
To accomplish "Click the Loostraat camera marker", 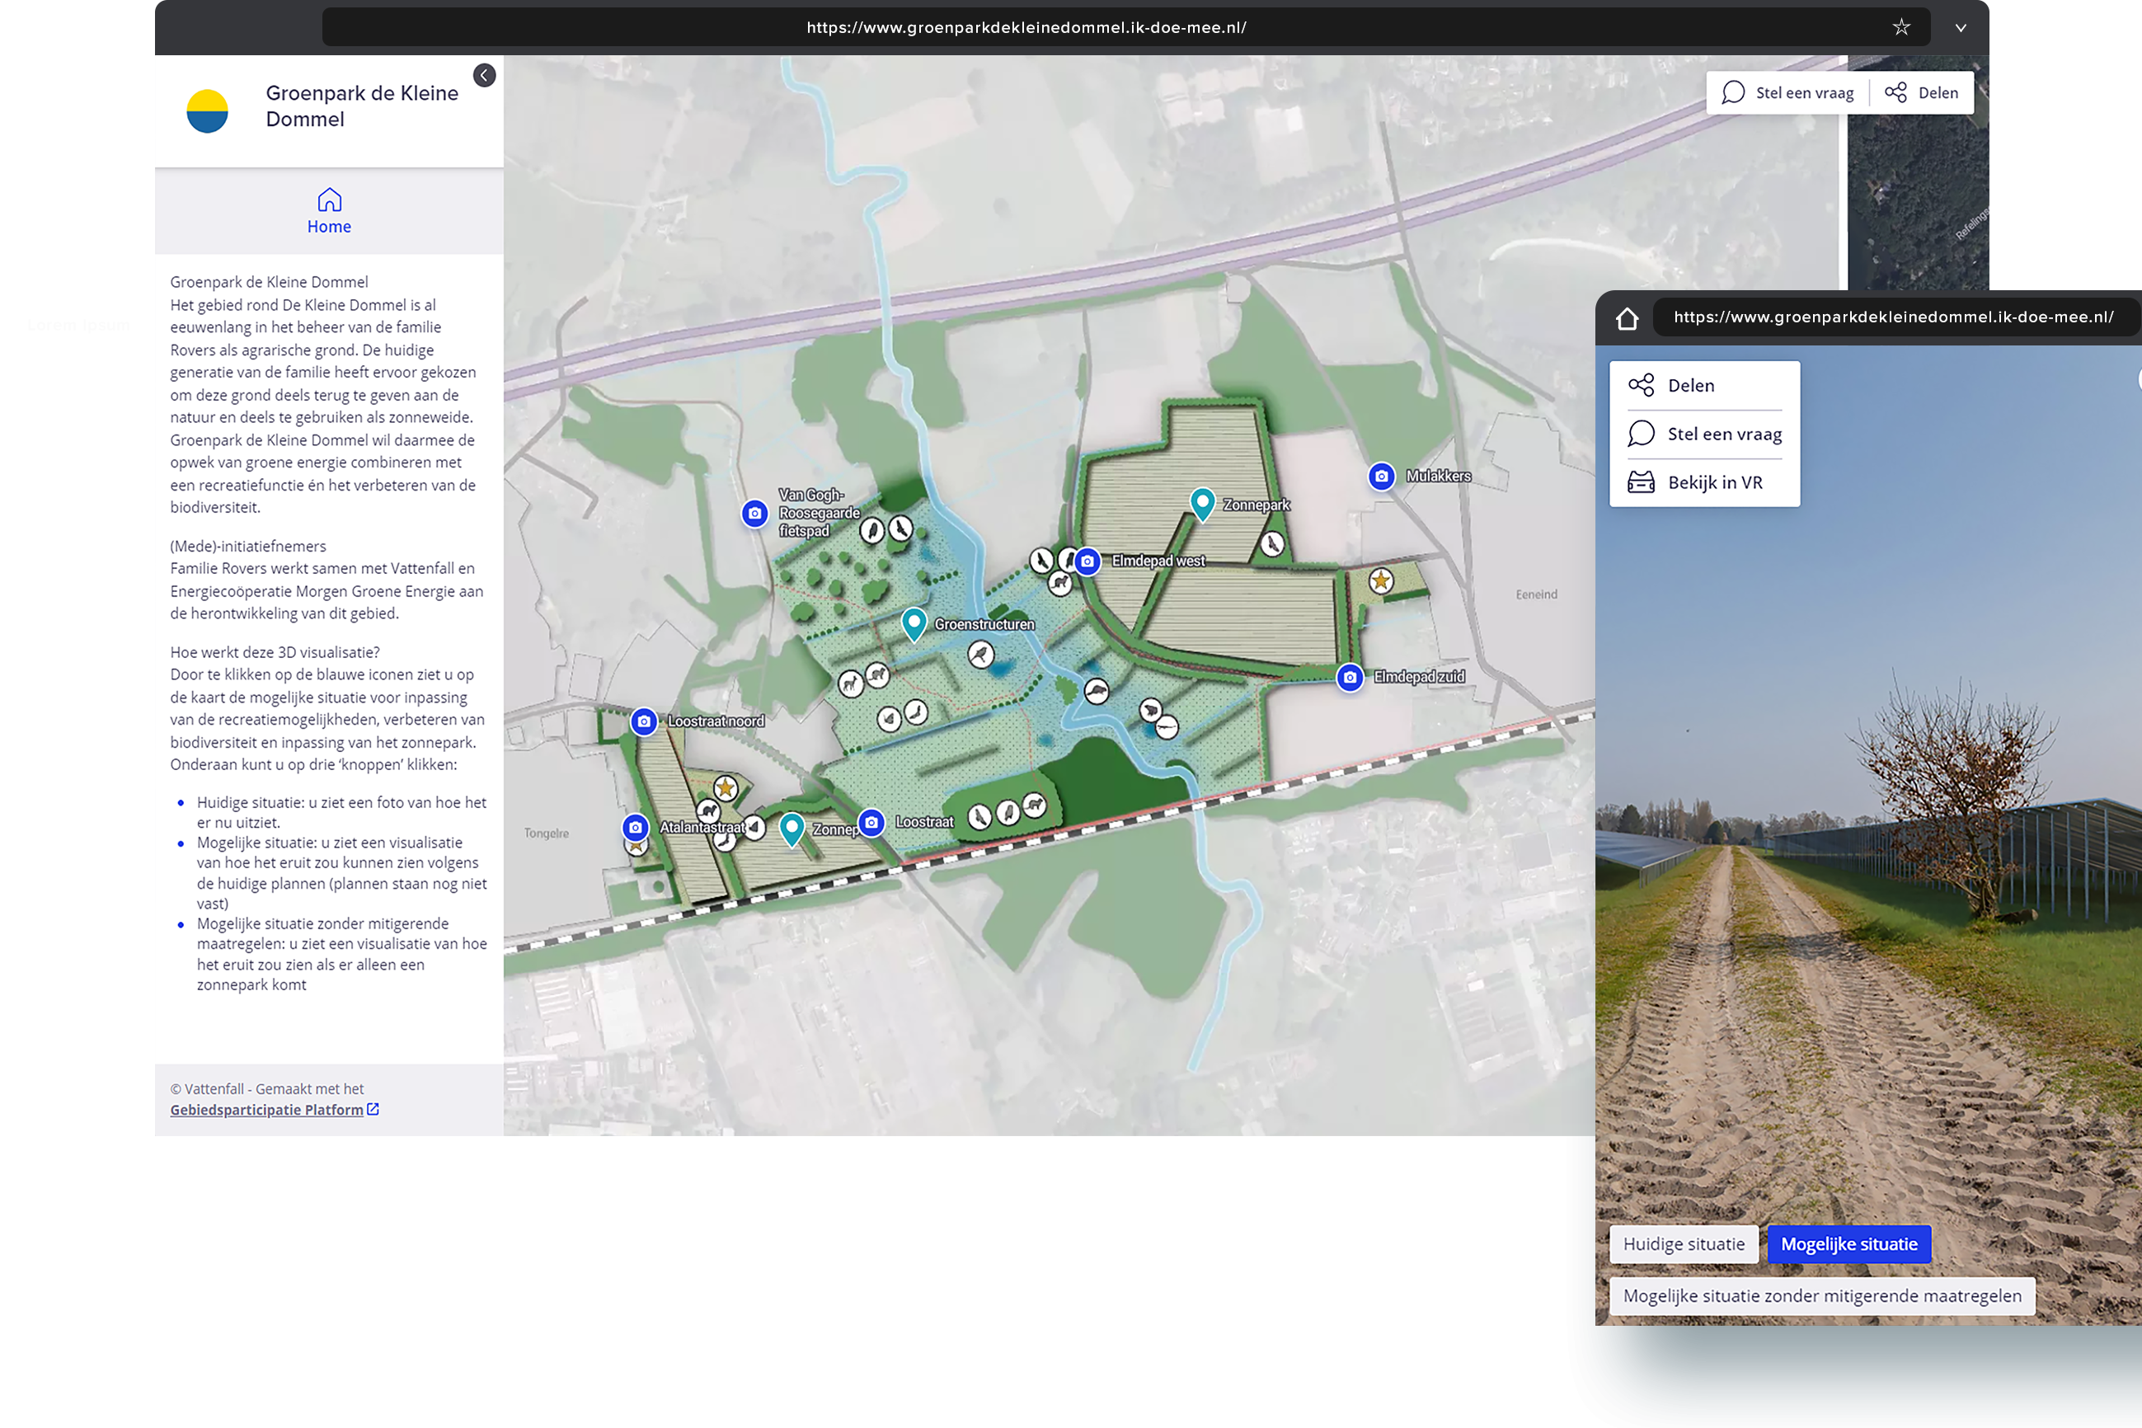I will [x=871, y=822].
